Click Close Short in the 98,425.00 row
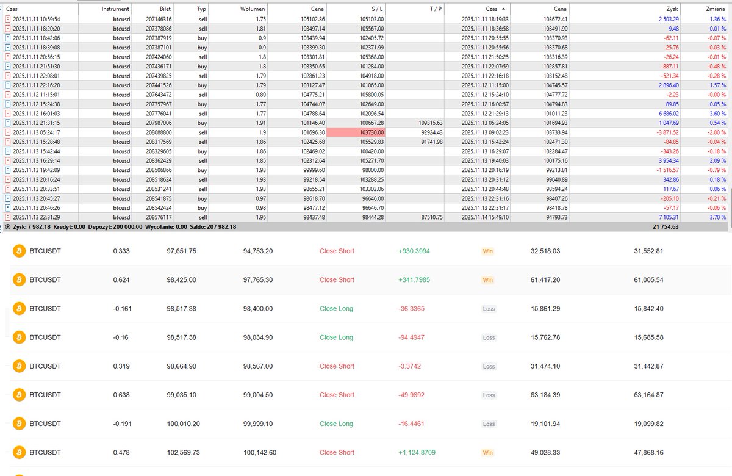732x476 pixels. tap(337, 279)
